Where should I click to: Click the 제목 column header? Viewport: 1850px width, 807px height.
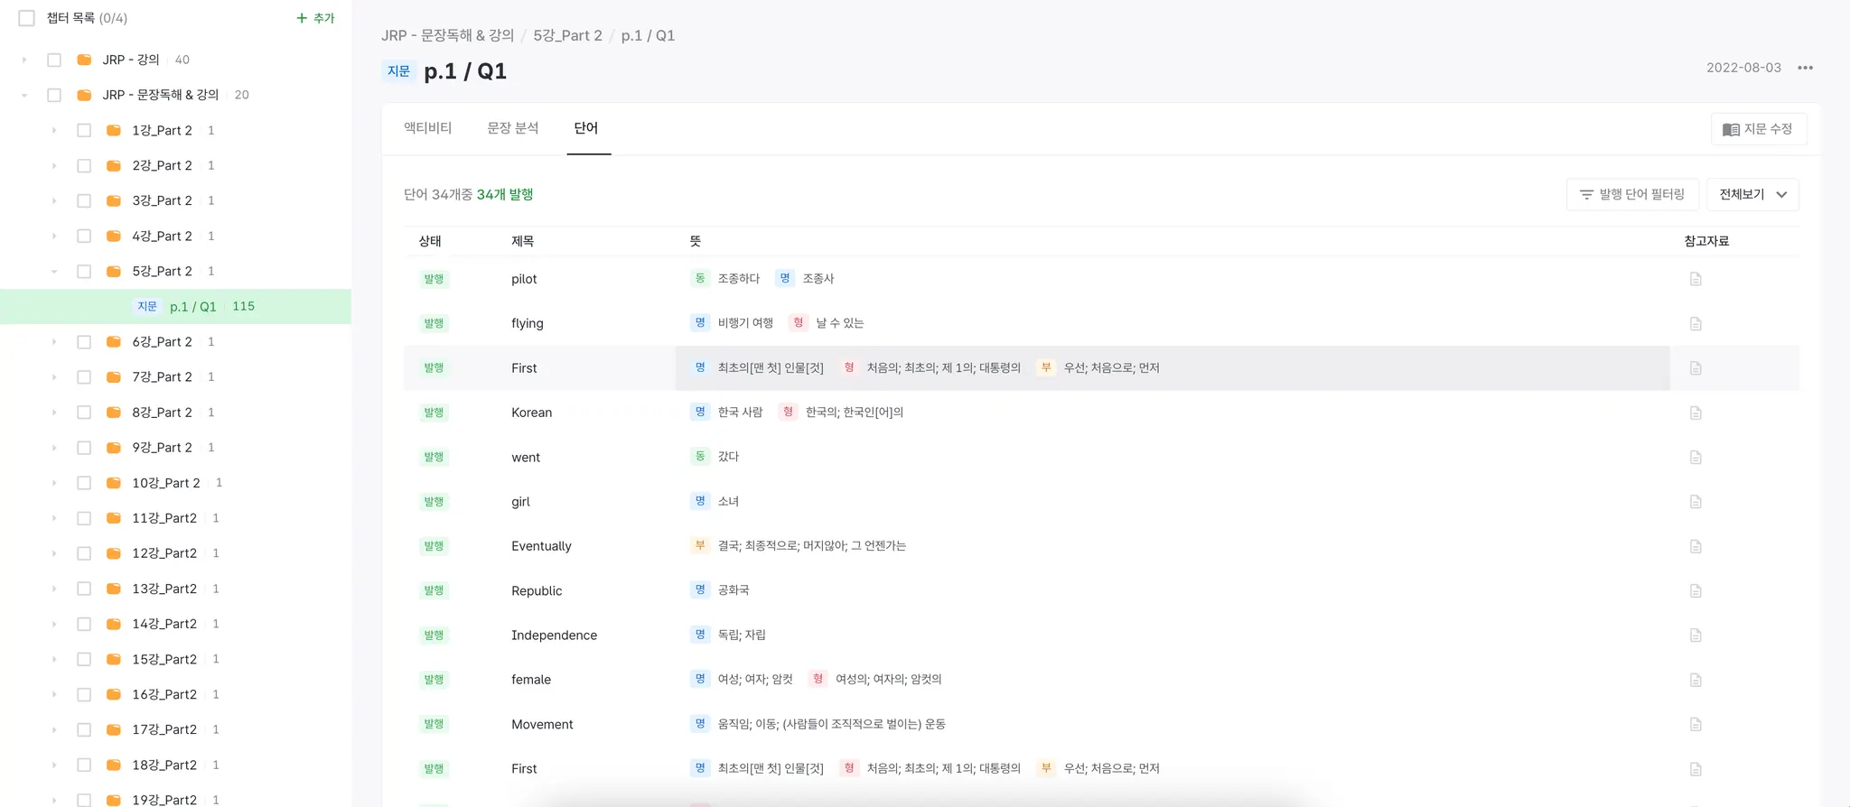(523, 241)
